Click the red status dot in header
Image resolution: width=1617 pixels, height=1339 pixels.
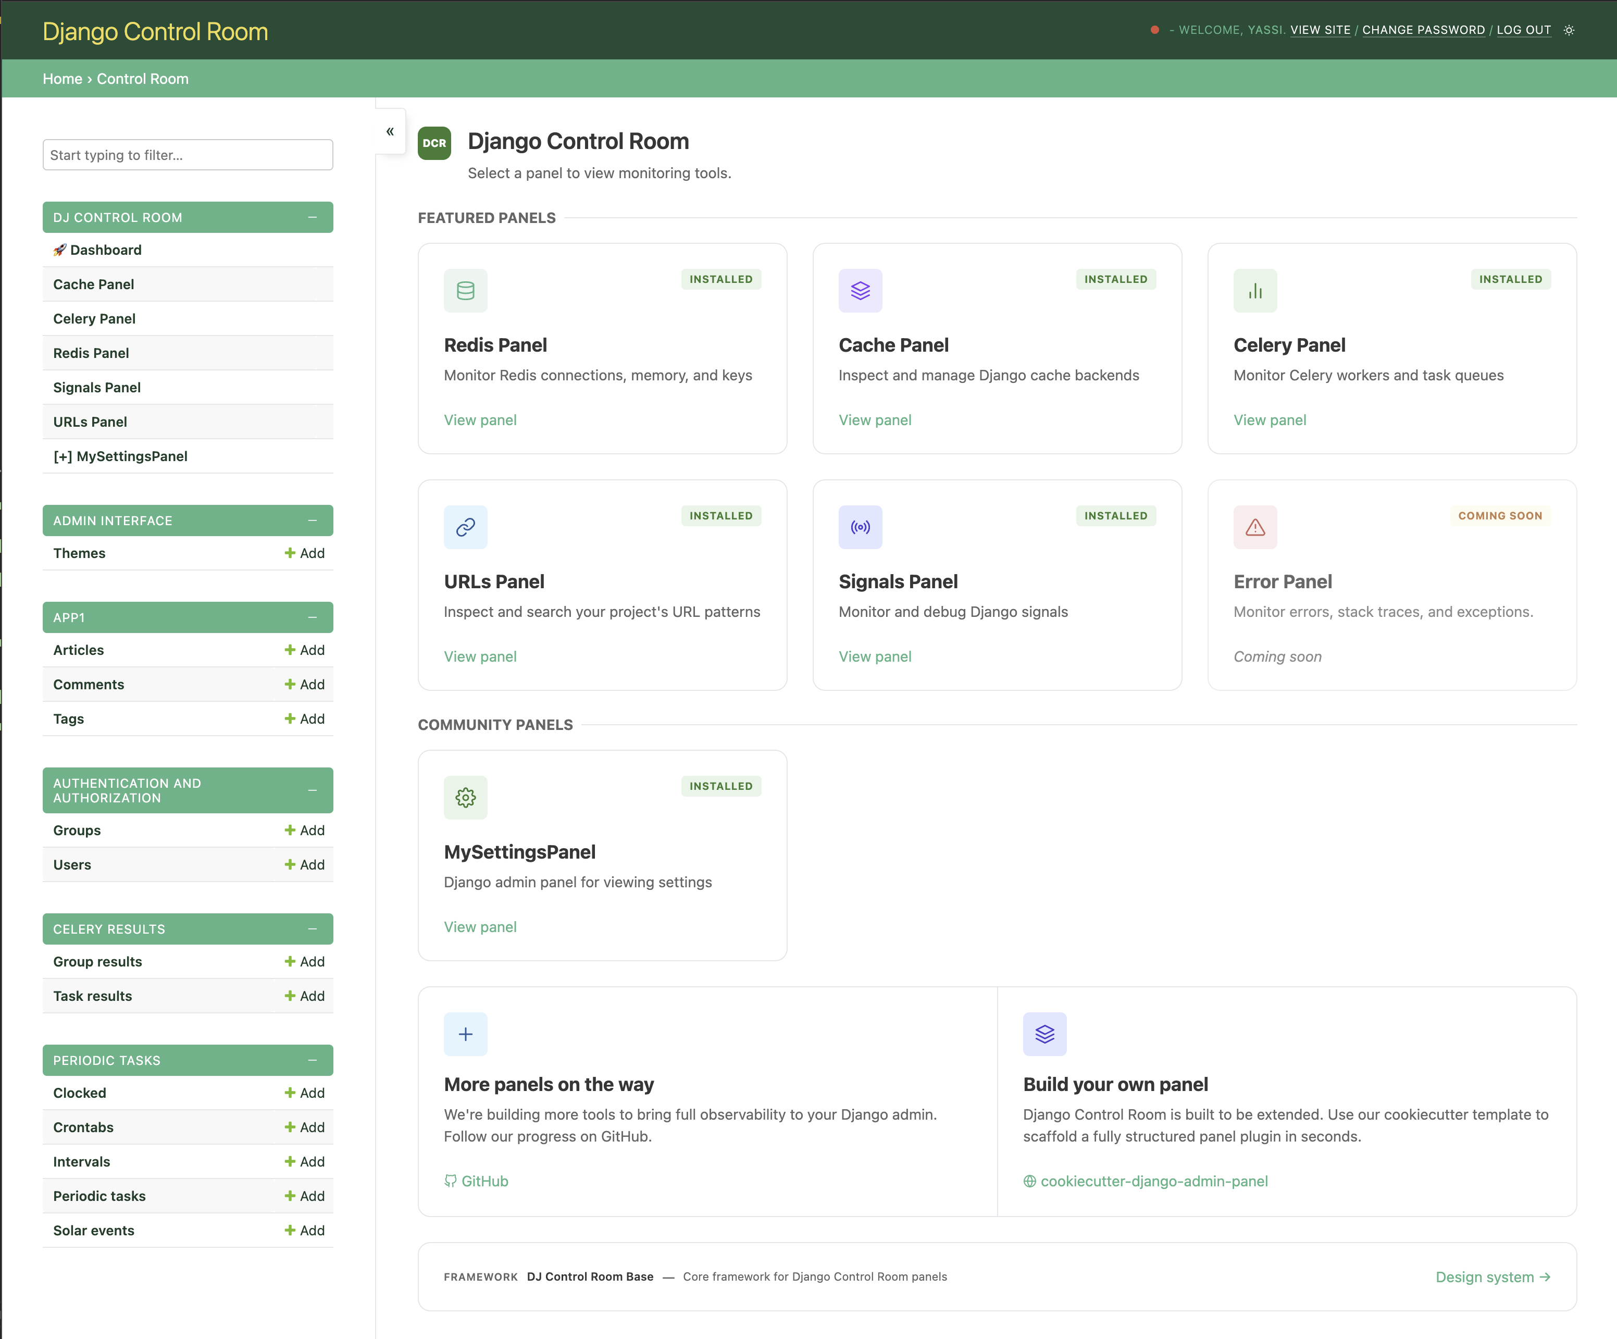(x=1155, y=30)
